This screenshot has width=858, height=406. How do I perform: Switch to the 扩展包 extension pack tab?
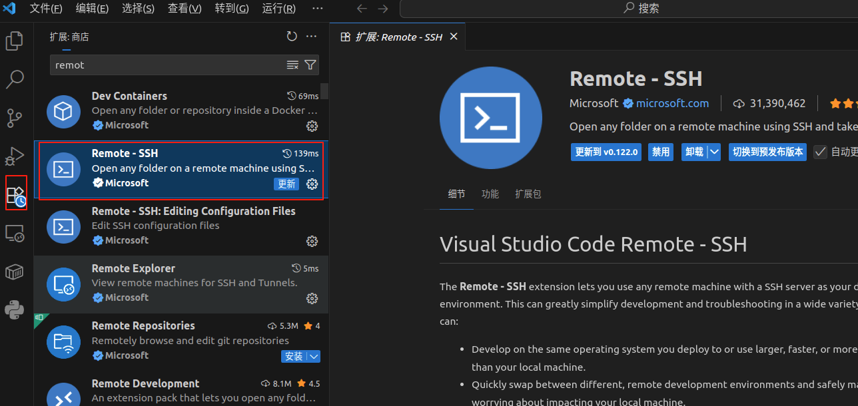point(528,194)
